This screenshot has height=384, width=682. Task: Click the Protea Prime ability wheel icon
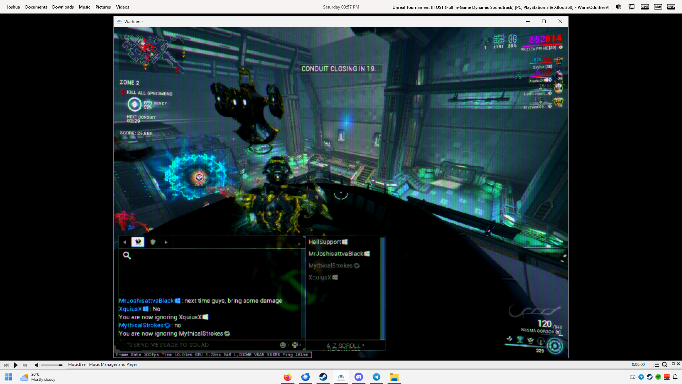(x=555, y=346)
